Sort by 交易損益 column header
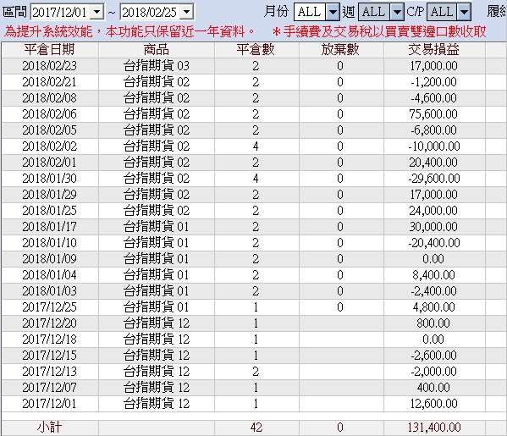This screenshot has height=436, width=507. point(434,50)
